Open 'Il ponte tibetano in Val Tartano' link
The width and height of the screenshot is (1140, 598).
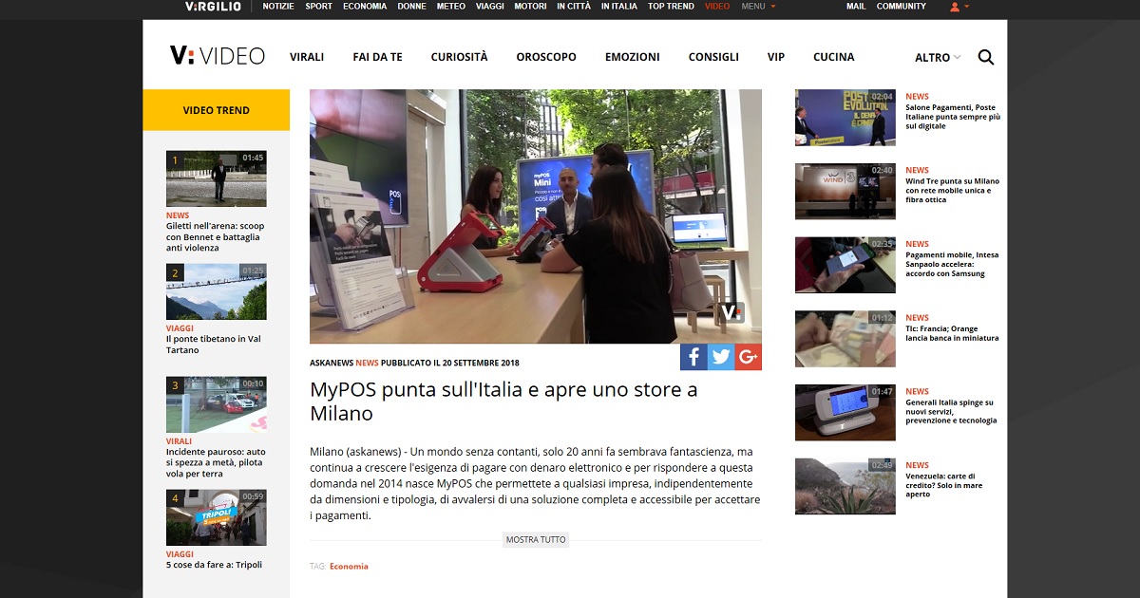tap(214, 345)
